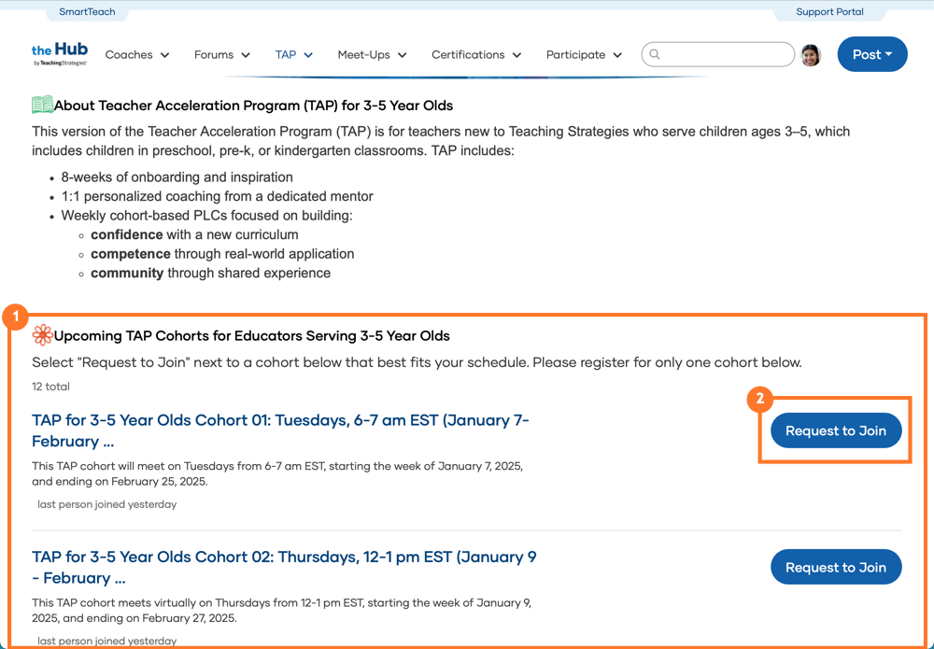Open the TAP navigation dropdown

tap(294, 55)
